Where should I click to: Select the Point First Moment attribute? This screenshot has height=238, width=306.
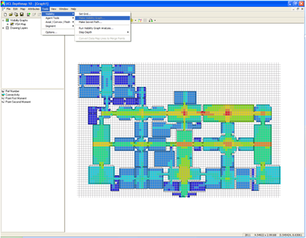[16, 98]
